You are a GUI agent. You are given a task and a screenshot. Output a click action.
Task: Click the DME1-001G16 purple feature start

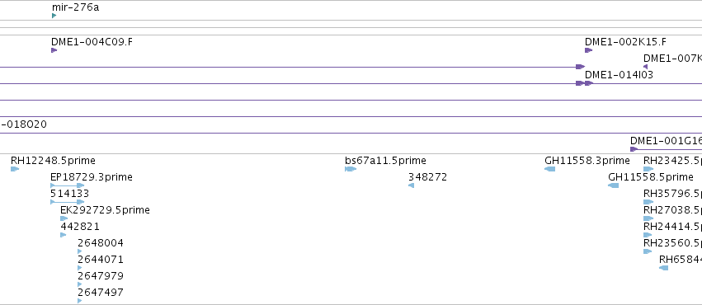tap(634, 149)
